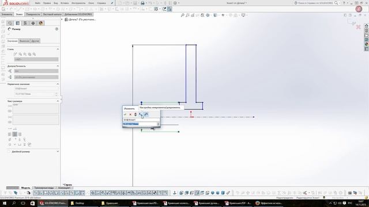Switch to the Выноски tab

pyautogui.click(x=24, y=41)
